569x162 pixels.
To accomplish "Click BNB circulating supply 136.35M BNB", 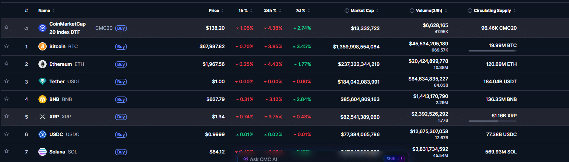I will click(x=501, y=99).
